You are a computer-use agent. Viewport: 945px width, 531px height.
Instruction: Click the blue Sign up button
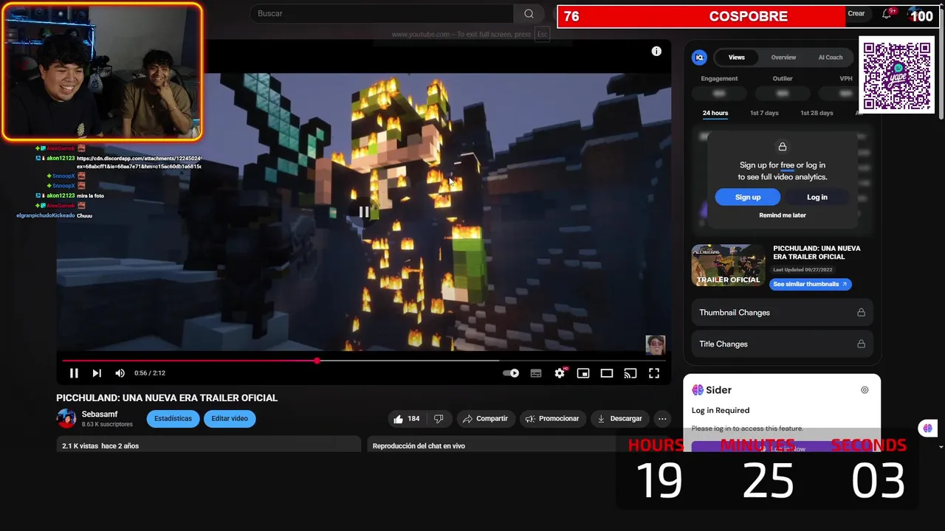748,197
